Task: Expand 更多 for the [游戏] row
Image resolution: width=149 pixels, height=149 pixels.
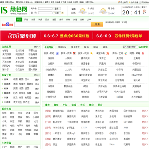Action: coord(145,127)
